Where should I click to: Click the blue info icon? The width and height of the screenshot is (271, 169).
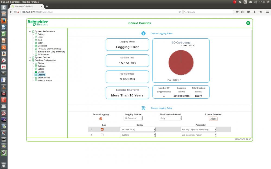click(x=143, y=34)
